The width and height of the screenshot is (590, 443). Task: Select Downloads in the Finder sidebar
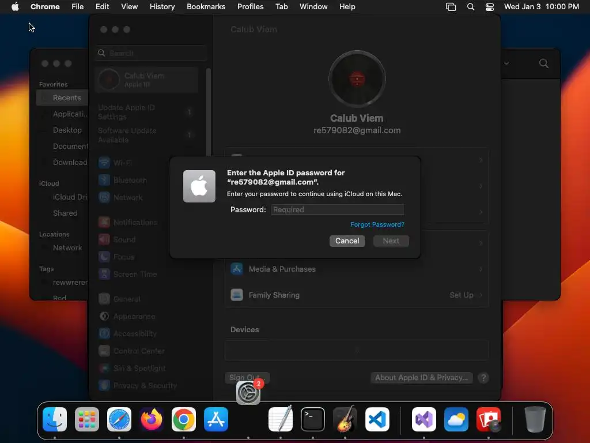tap(62, 162)
